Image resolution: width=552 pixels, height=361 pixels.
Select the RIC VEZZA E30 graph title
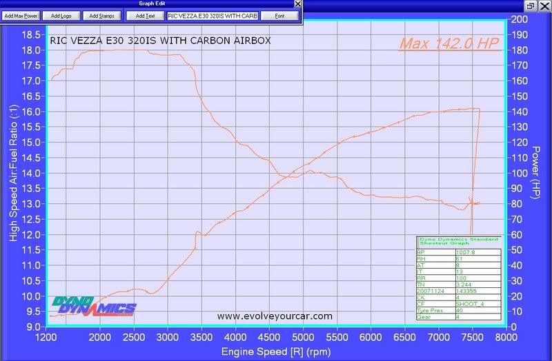pos(161,41)
